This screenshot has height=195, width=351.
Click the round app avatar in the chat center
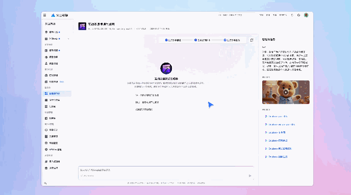[x=166, y=68]
